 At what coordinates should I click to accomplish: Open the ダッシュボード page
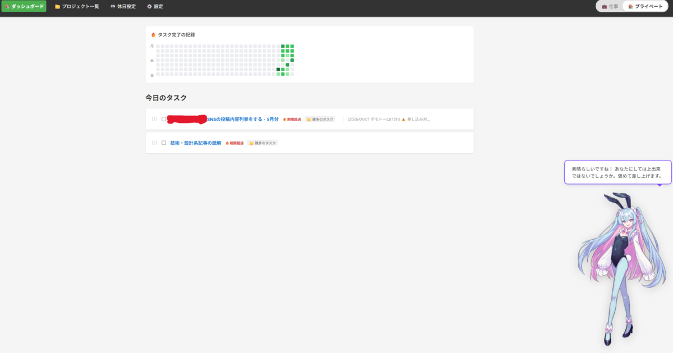[x=24, y=7]
